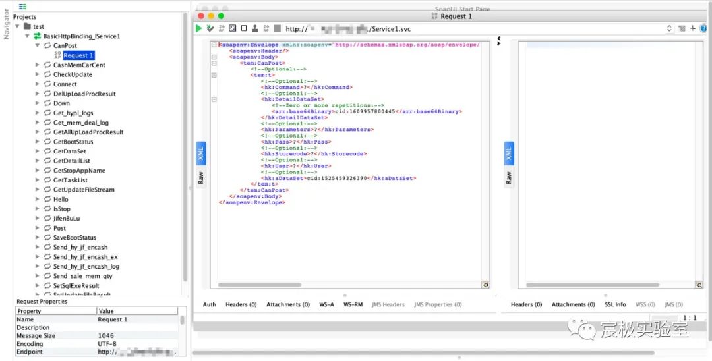Switch response panel to Raw view
This screenshot has height=361, width=712.
(508, 177)
